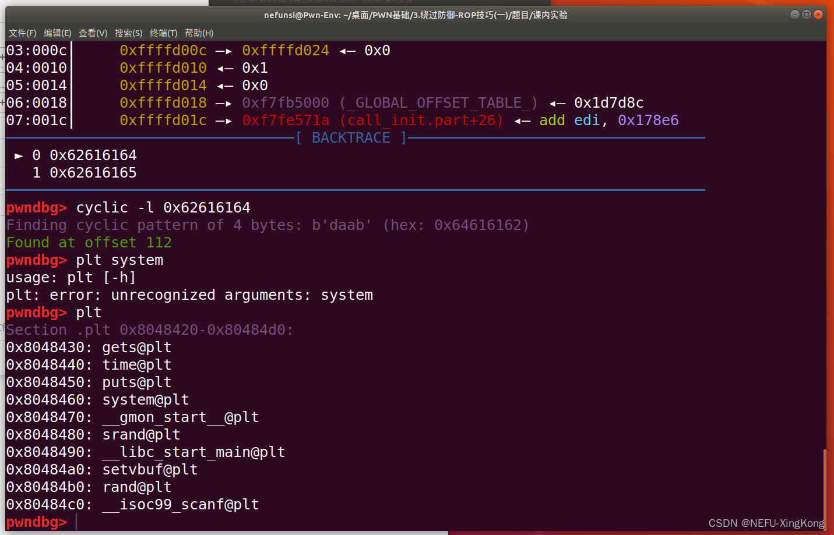Click the setvbuf@plt entry line
The image size is (834, 535).
tap(102, 470)
